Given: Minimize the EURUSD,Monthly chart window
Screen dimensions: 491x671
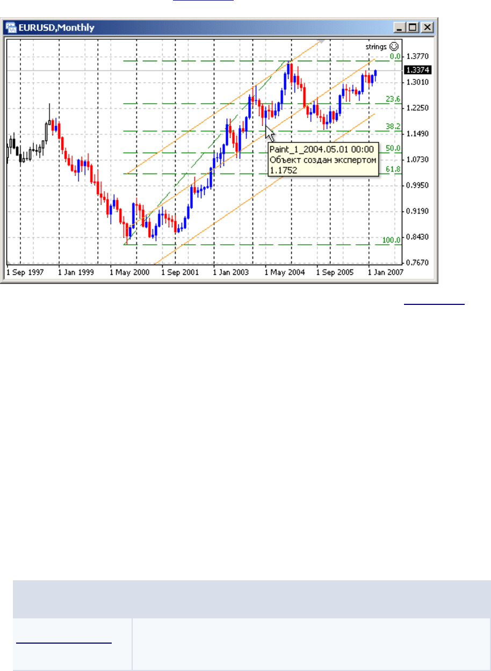Looking at the screenshot, I should coord(399,27).
